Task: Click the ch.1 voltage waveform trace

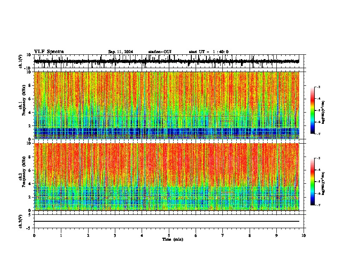Action: (x=166, y=61)
